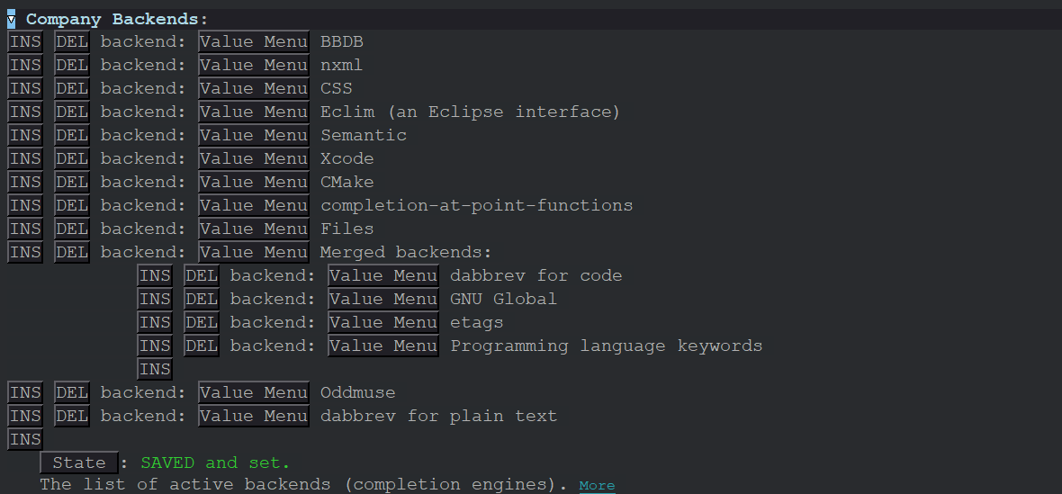Screen dimensions: 1062x494
Task: Open Value Menu for completion-at-point-functions
Action: (x=253, y=206)
